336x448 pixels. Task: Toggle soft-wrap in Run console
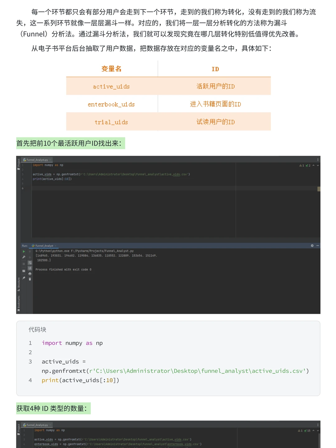(30, 263)
